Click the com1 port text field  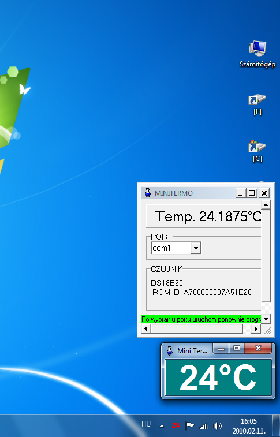(x=171, y=248)
